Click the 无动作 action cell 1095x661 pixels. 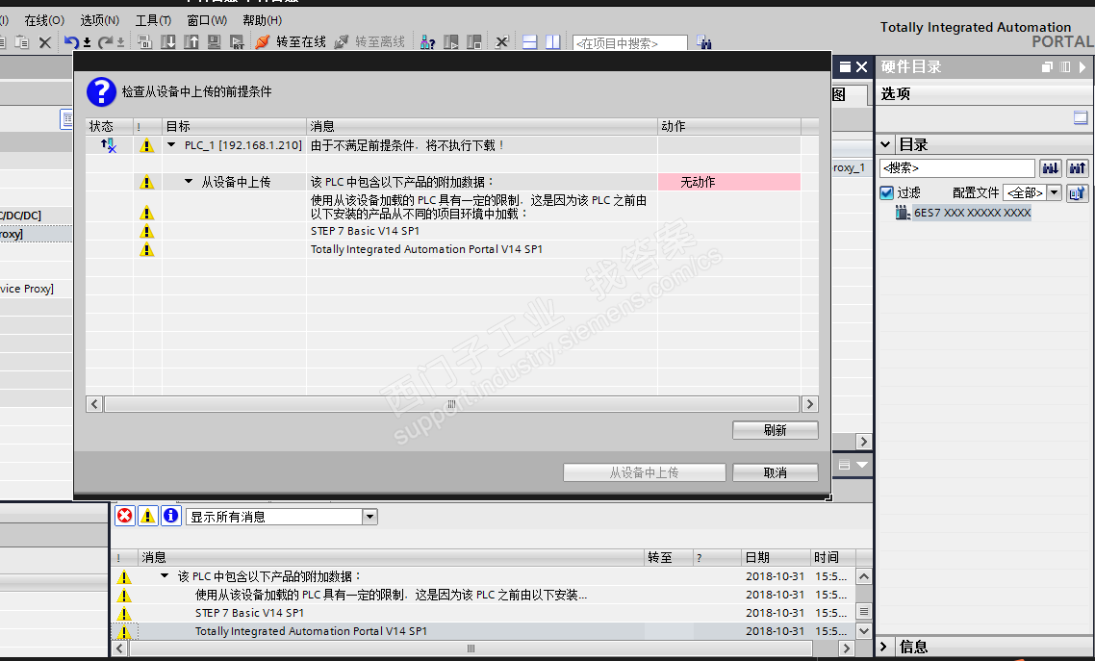point(729,182)
